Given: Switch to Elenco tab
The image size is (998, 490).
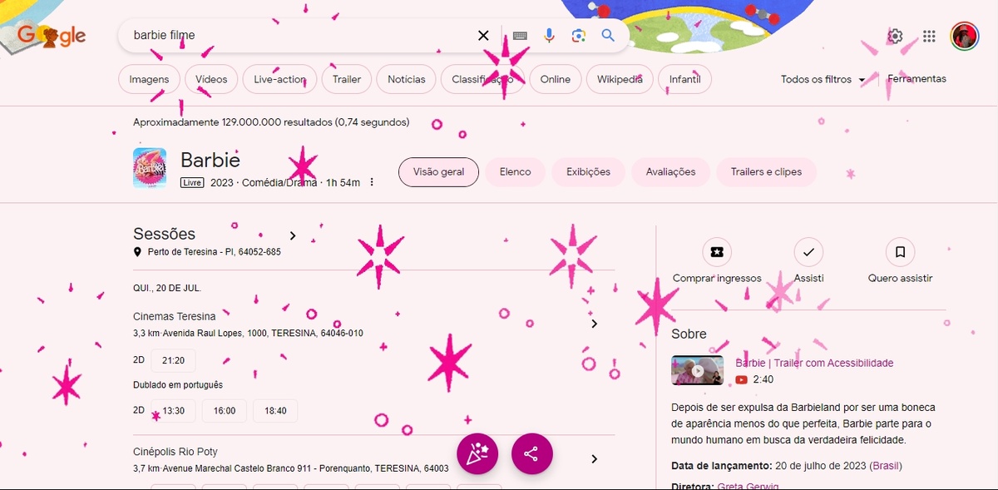Looking at the screenshot, I should tap(515, 171).
